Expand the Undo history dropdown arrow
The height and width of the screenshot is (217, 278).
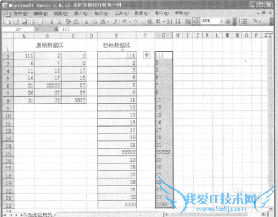point(130,22)
